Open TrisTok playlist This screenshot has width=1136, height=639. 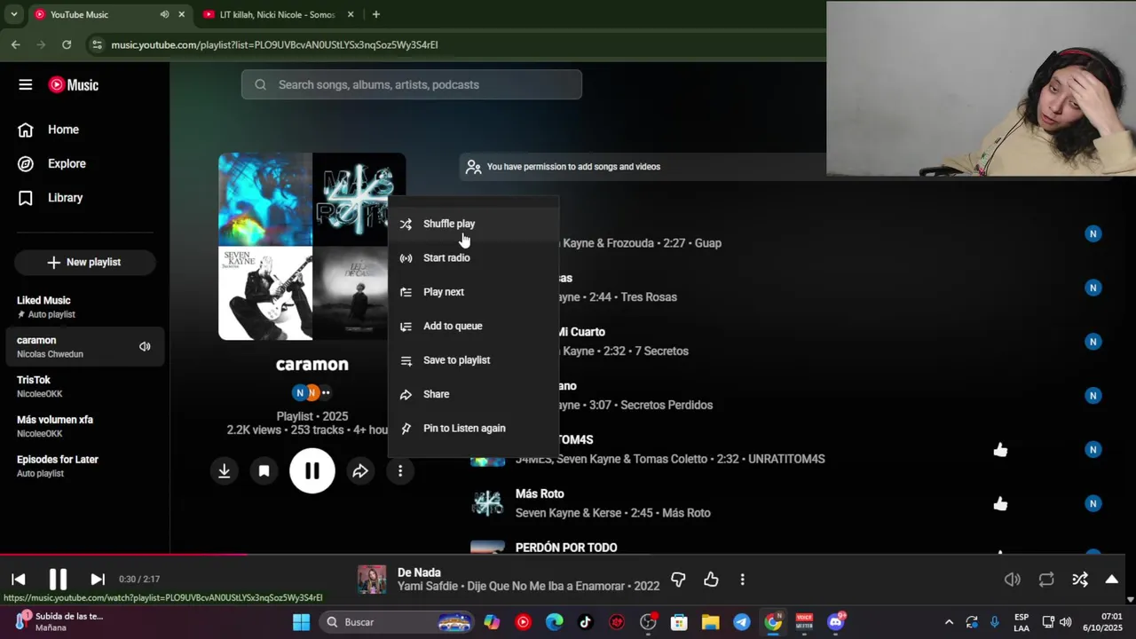coord(84,386)
